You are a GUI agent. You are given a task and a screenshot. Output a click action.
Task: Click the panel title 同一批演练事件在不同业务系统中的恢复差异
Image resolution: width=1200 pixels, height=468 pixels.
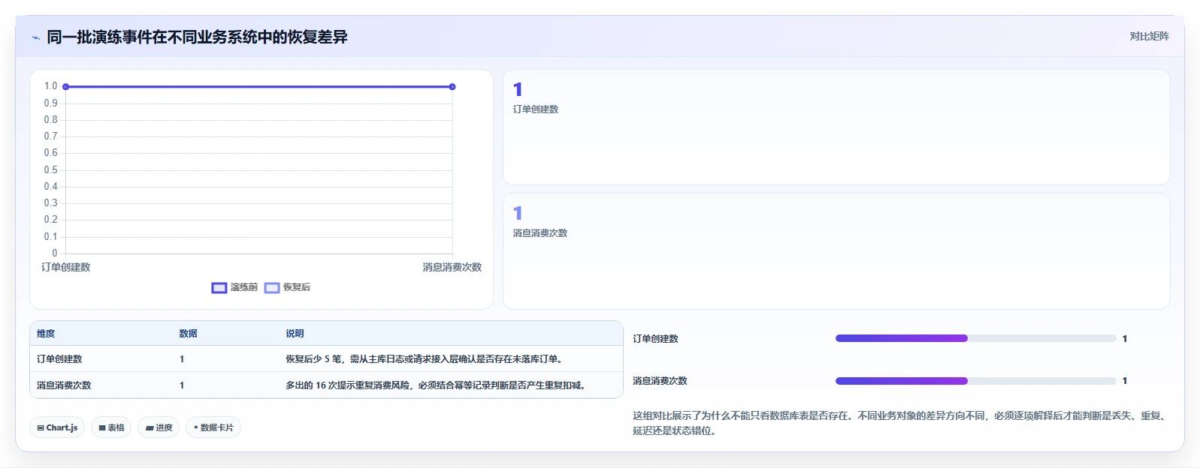197,37
